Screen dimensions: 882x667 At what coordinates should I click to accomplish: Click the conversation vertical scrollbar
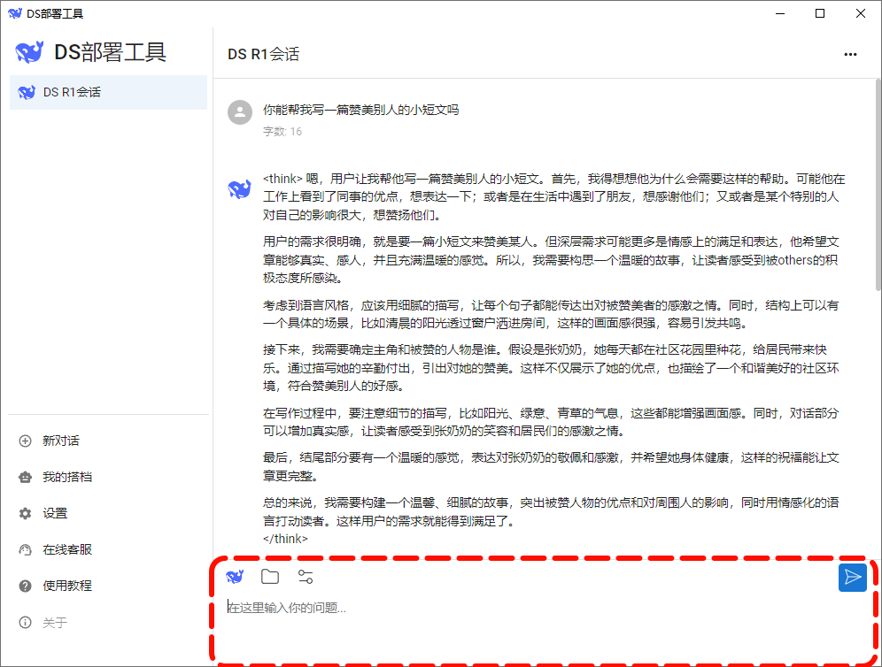[878, 186]
